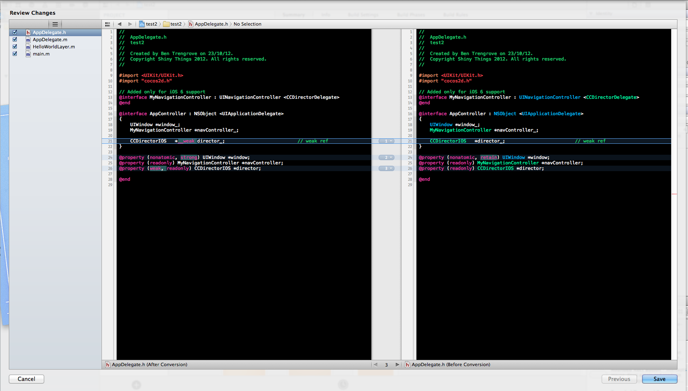The width and height of the screenshot is (688, 391).
Task: Go to the previous difference using the left triangle
Action: [376, 365]
